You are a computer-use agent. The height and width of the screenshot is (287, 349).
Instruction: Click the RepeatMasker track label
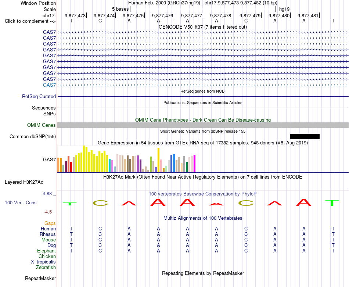tap(40, 278)
